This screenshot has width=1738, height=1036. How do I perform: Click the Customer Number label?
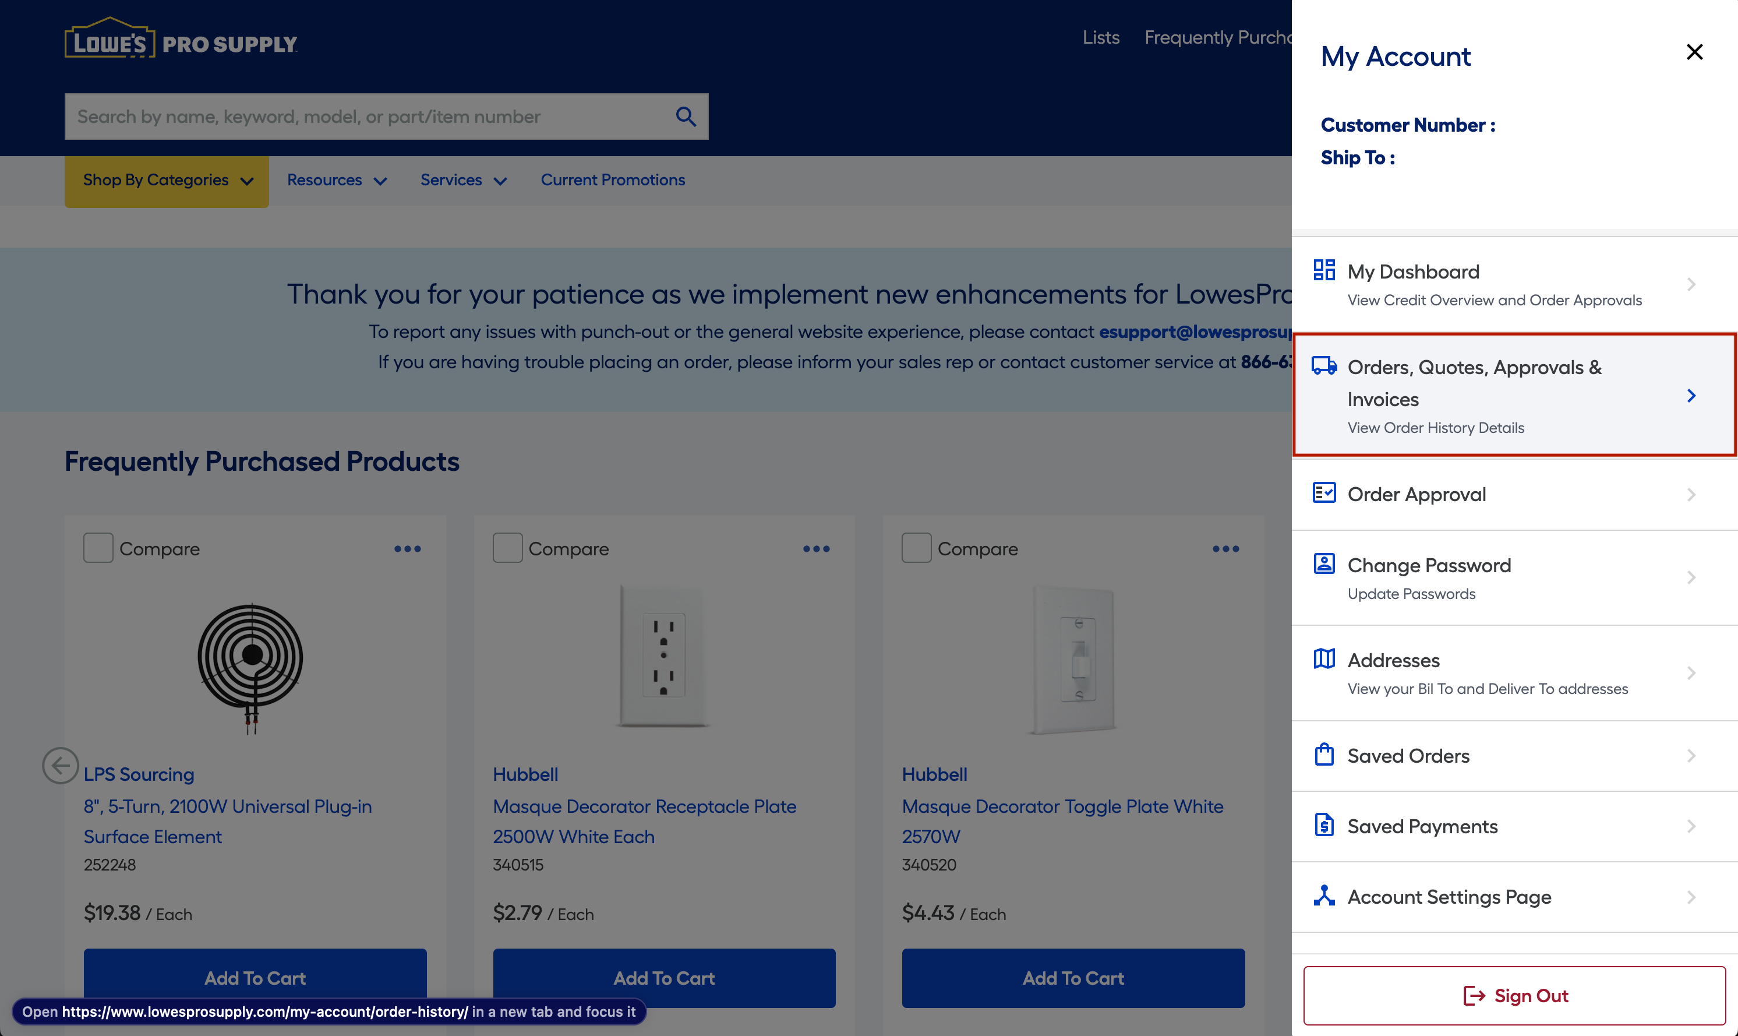1408,125
